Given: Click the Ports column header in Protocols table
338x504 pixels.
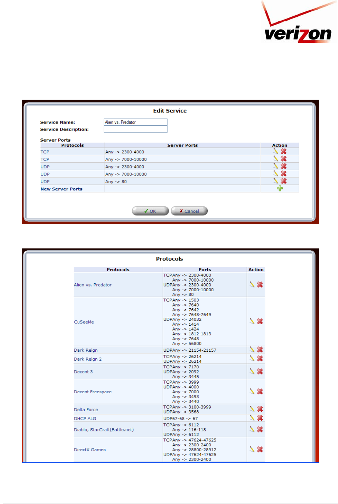Looking at the screenshot, I should tap(205, 269).
